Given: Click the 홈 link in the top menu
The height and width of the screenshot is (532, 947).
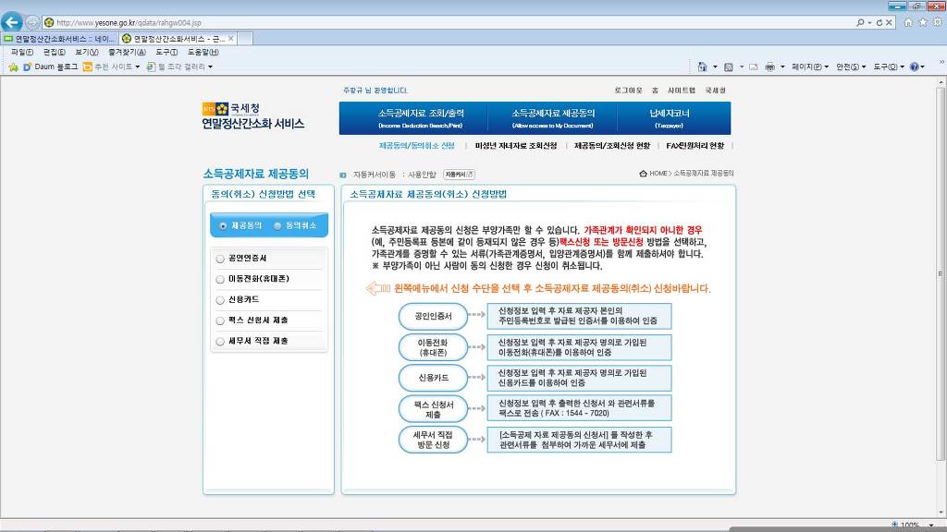Looking at the screenshot, I should [x=655, y=91].
